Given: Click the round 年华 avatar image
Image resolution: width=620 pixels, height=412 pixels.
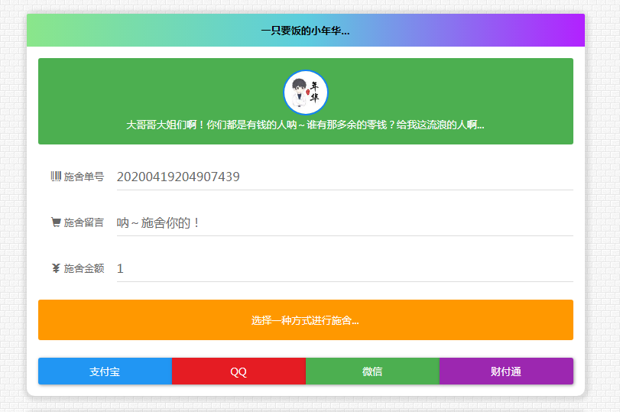Looking at the screenshot, I should click(x=306, y=92).
